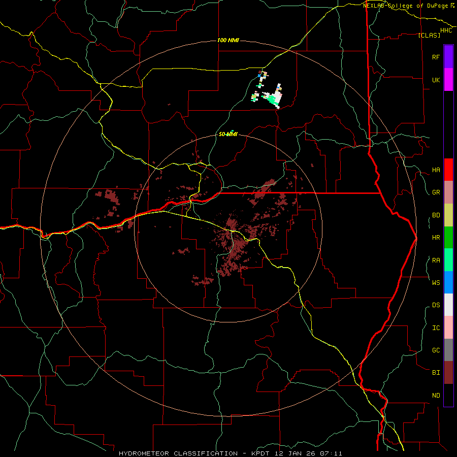
Task: Click the GR legend label
Action: 436,192
